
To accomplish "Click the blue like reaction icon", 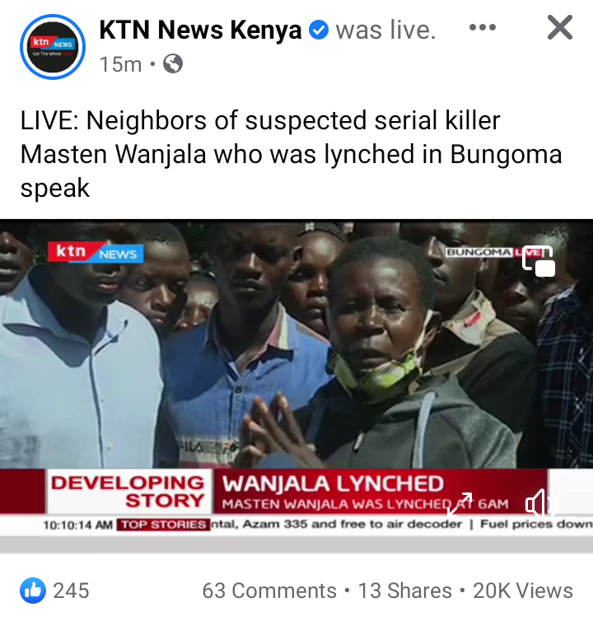I will tap(32, 590).
